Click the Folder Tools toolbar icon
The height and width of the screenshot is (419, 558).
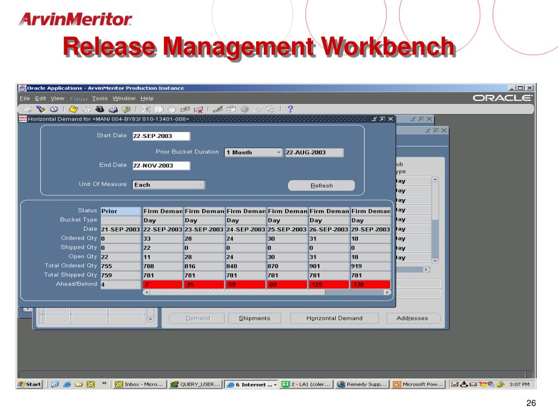coord(270,109)
